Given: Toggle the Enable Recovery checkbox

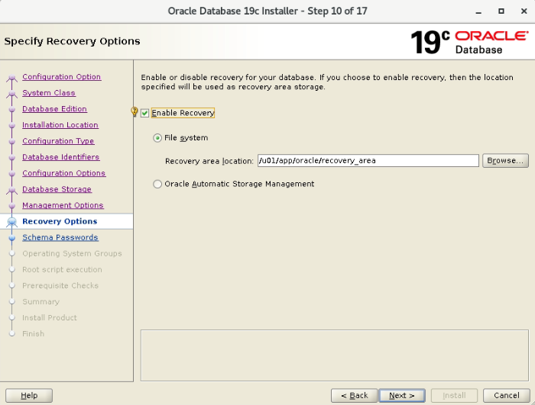Looking at the screenshot, I should pos(144,113).
